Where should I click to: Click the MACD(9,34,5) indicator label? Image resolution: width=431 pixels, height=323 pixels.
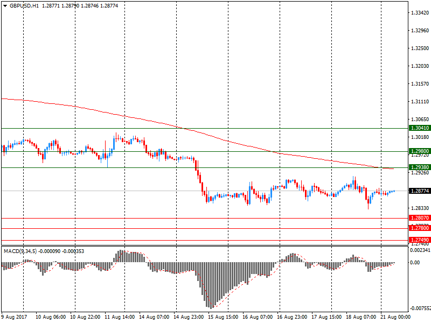pyautogui.click(x=20, y=251)
